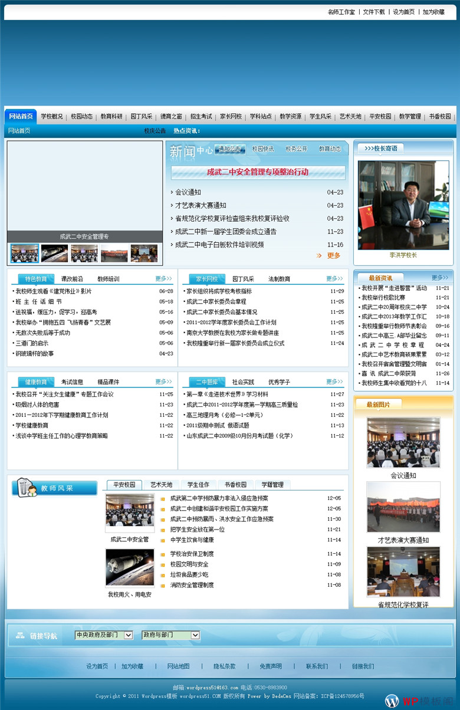Image resolution: width=460 pixels, height=710 pixels.
Task: Click 更多>> in the 特色教育 panel
Action: pyautogui.click(x=163, y=278)
